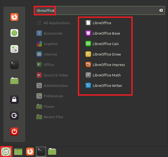The width and height of the screenshot is (168, 157).
Task: Click the 'Graphics' category label
Action: (x=51, y=44)
